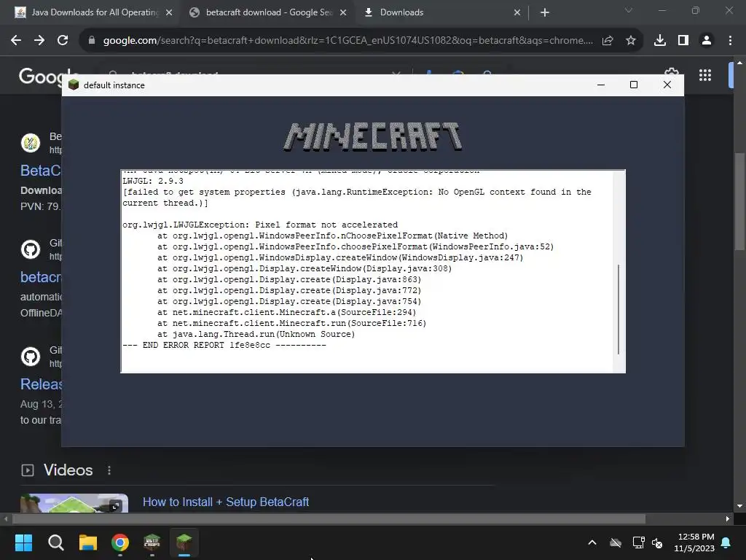Open the notification bell icon
The height and width of the screenshot is (560, 746).
point(726,542)
